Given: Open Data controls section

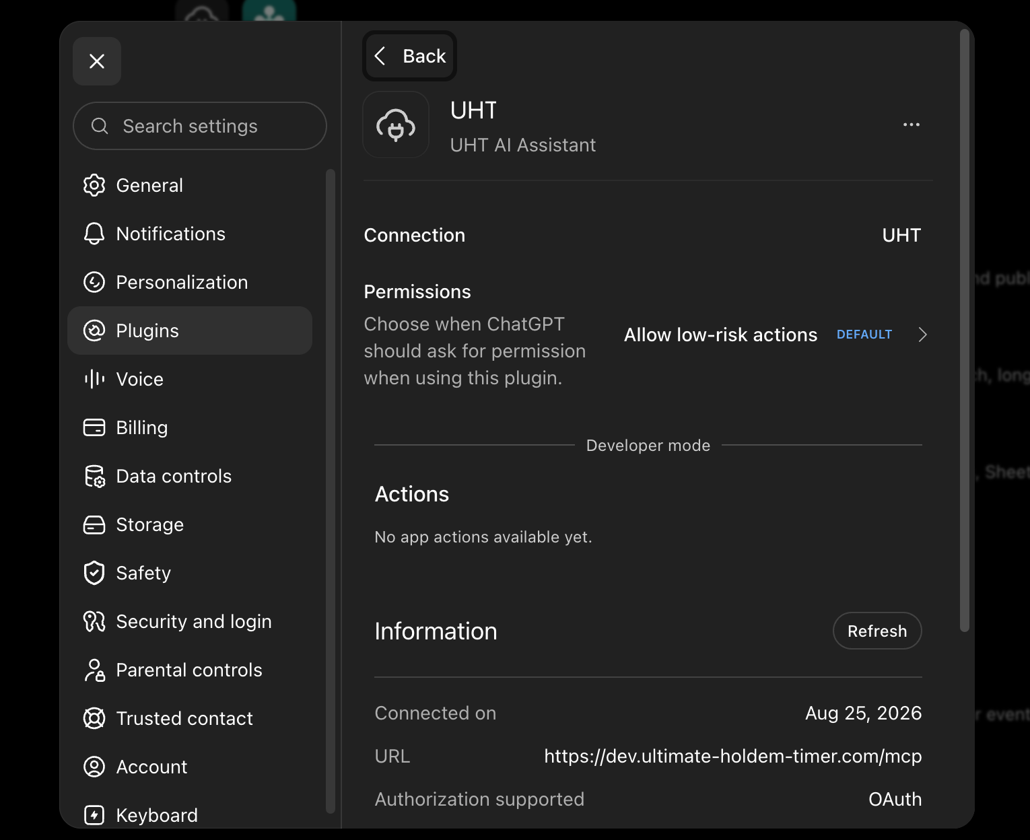Looking at the screenshot, I should (190, 476).
